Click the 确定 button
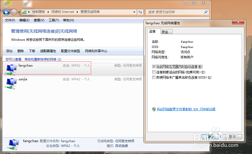252x154 pixels. 211,137
